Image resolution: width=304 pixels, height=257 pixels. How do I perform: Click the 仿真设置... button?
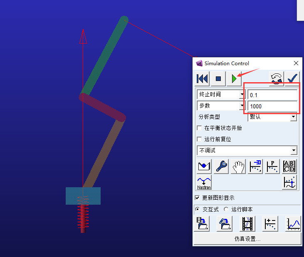click(x=247, y=239)
